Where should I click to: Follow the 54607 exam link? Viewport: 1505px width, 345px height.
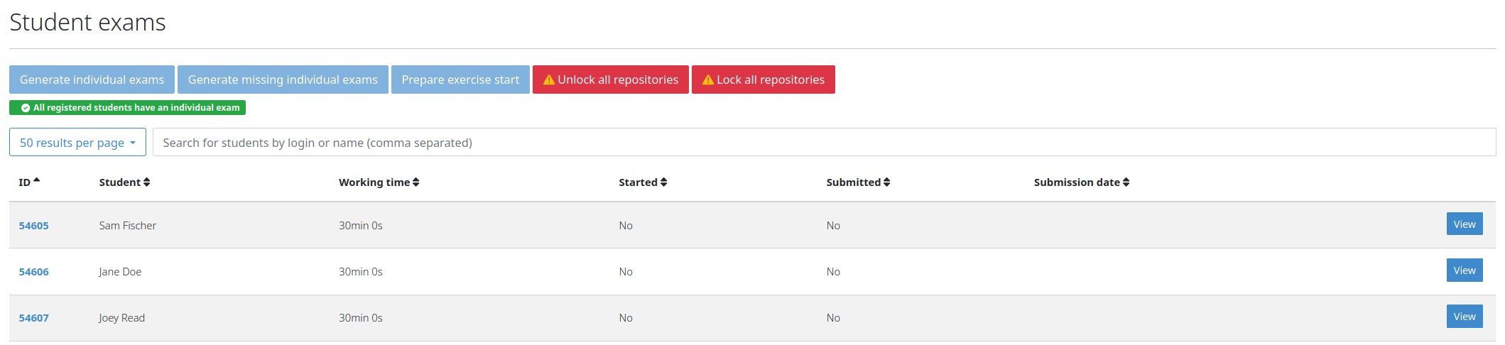[x=34, y=318]
